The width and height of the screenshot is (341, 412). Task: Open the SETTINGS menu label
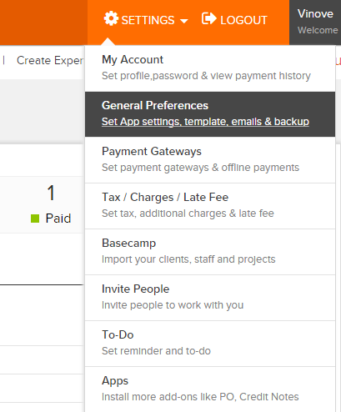148,20
